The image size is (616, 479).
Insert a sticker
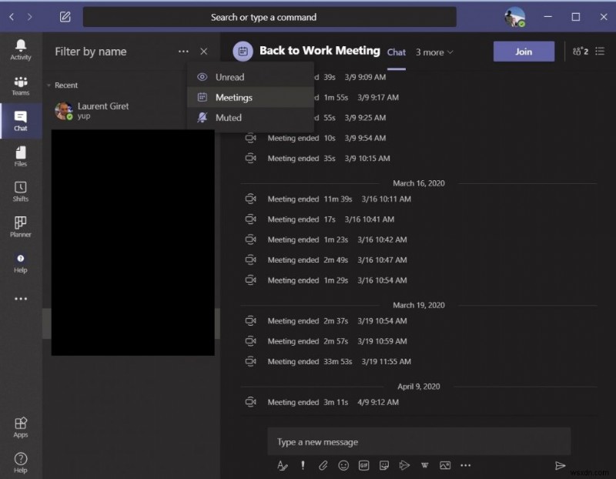point(386,465)
